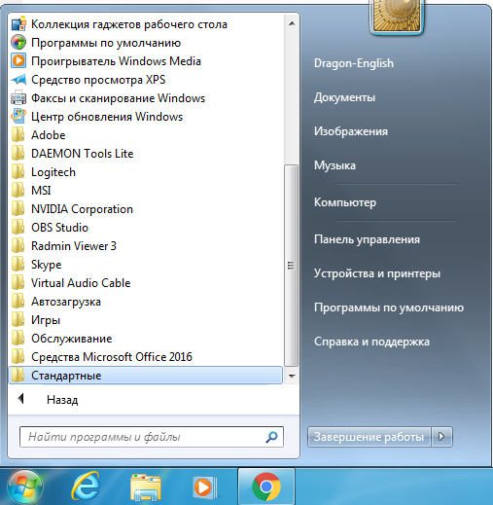Viewport: 493px width, 505px height.
Task: Click the Skype folder icon
Action: click(18, 265)
